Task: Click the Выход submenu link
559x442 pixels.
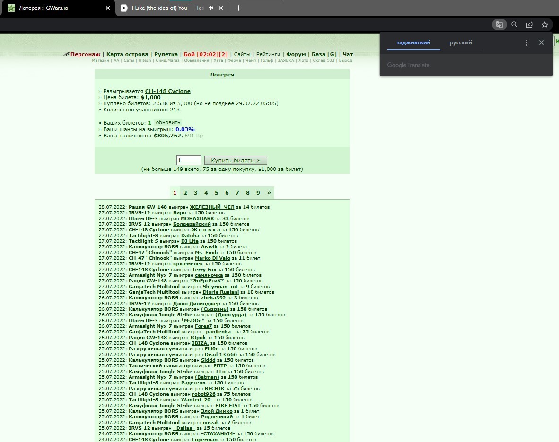Action: coord(345,60)
